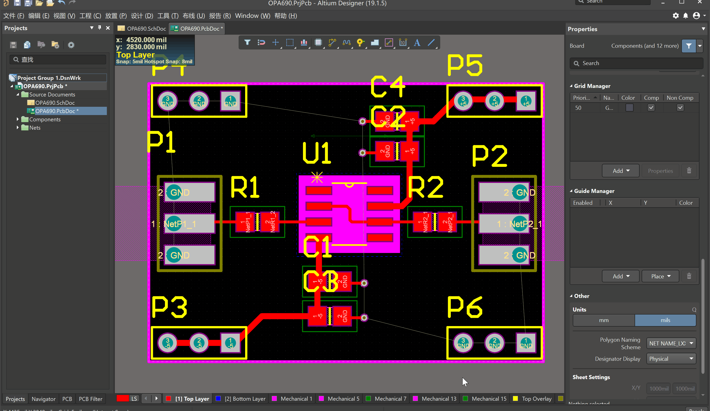Click the Selection Filter funnel icon

(247, 42)
